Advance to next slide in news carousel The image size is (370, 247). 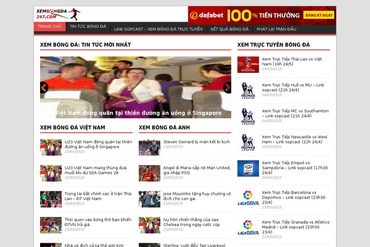tap(227, 88)
